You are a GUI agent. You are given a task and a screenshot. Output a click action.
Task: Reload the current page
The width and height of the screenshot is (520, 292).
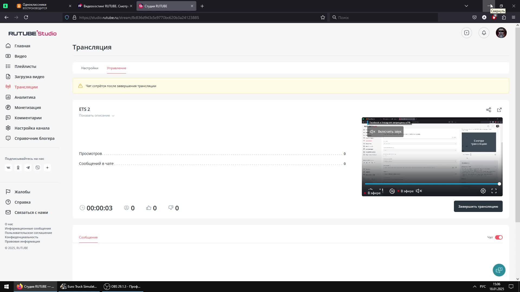click(26, 18)
